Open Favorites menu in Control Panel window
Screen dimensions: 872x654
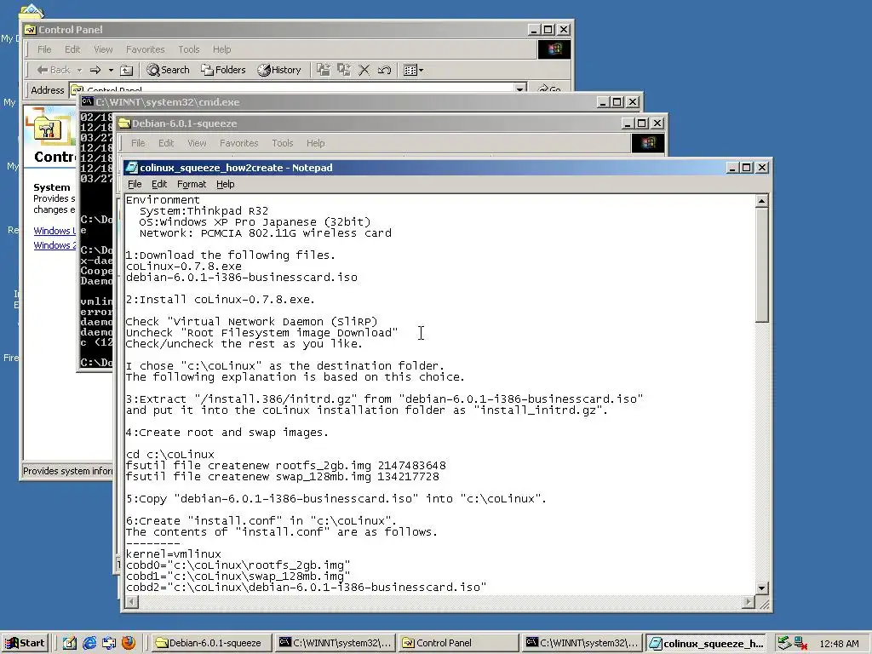click(x=145, y=49)
